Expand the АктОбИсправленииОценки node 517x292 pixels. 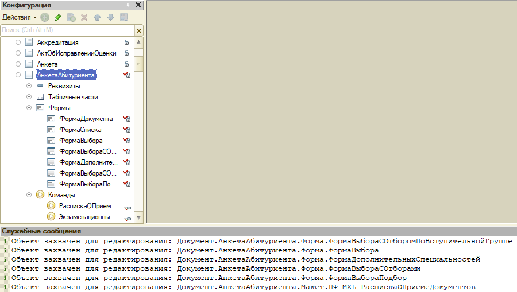18,53
